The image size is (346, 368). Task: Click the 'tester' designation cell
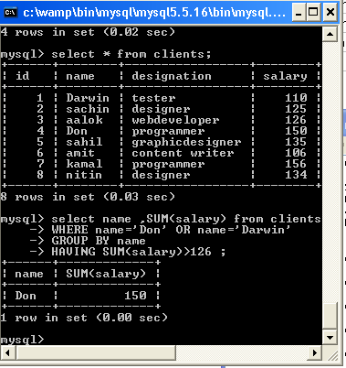[x=153, y=98]
